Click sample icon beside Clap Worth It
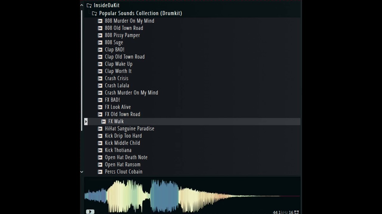Viewport: 382px width, 214px height. point(100,71)
